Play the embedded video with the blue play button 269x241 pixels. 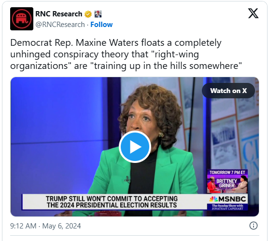click(135, 147)
